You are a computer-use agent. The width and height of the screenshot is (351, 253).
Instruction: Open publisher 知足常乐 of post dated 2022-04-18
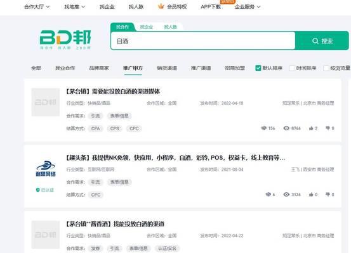coord(308,103)
